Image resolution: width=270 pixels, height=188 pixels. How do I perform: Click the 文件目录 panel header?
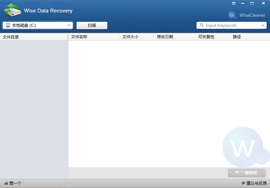tap(34, 37)
